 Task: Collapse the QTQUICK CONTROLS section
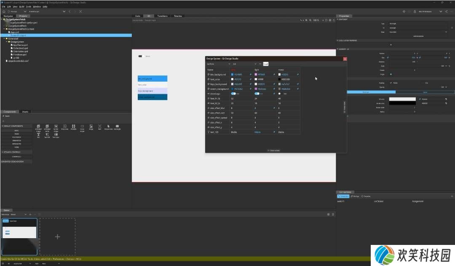[x=3, y=152]
